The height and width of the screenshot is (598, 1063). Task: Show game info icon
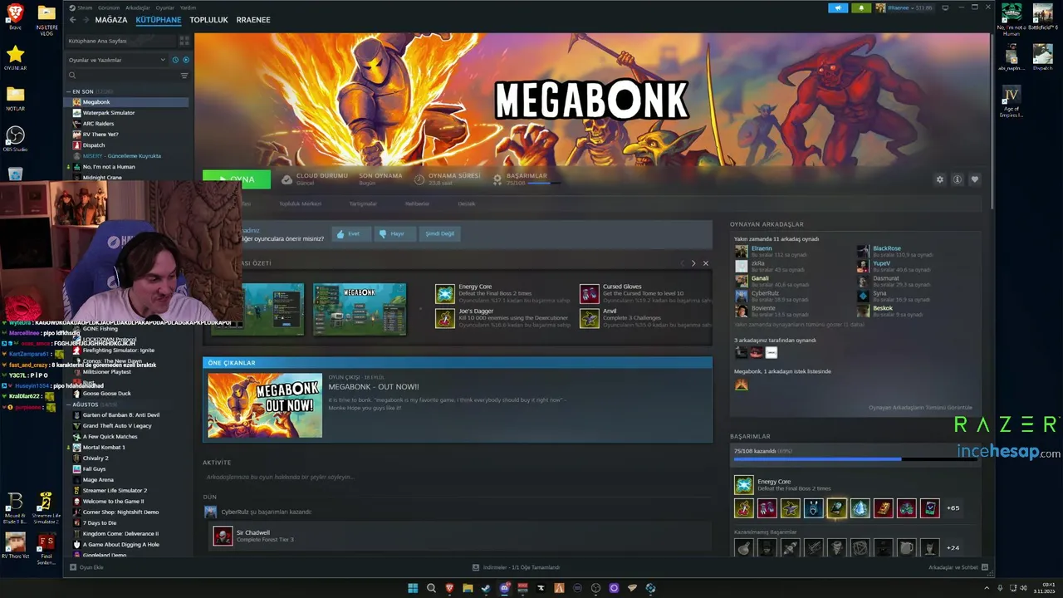tap(957, 179)
